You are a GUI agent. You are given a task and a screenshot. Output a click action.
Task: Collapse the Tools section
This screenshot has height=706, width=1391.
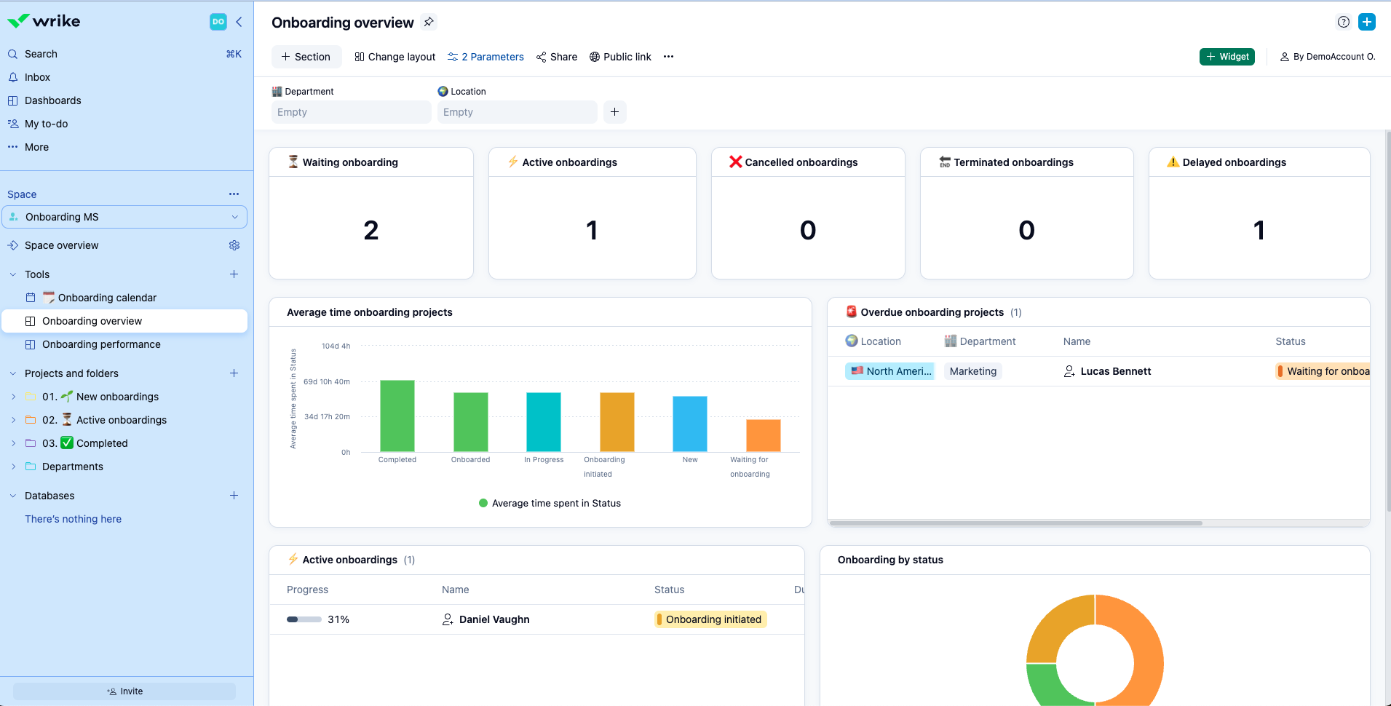[11, 274]
